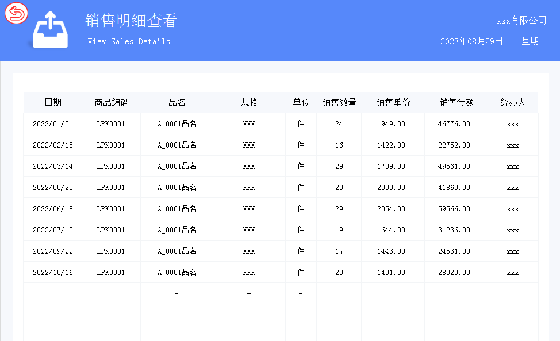The height and width of the screenshot is (341, 560).
Task: Click the 商品编码 column header
Action: click(x=112, y=103)
